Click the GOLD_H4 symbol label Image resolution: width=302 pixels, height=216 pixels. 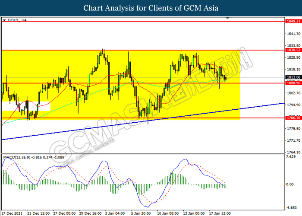[x=17, y=20]
